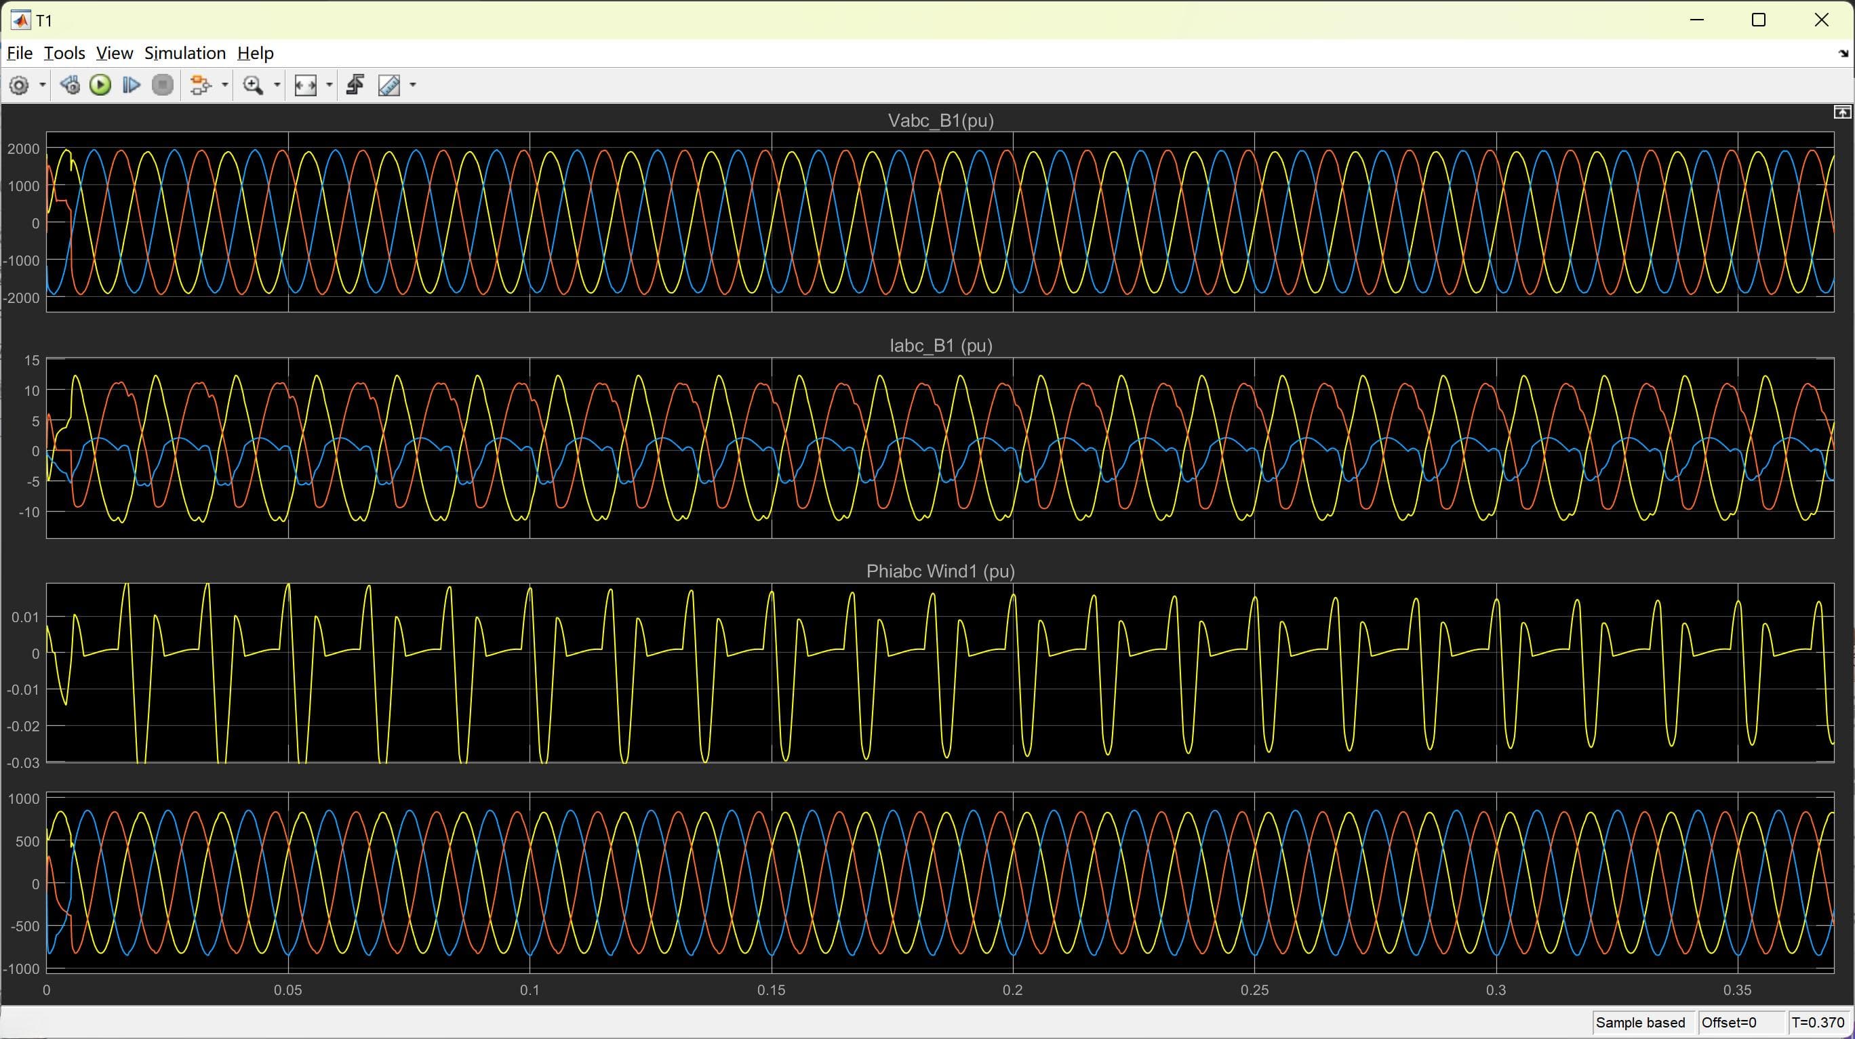Expand the gear configuration dropdown arrow
Image resolution: width=1855 pixels, height=1039 pixels.
(43, 85)
